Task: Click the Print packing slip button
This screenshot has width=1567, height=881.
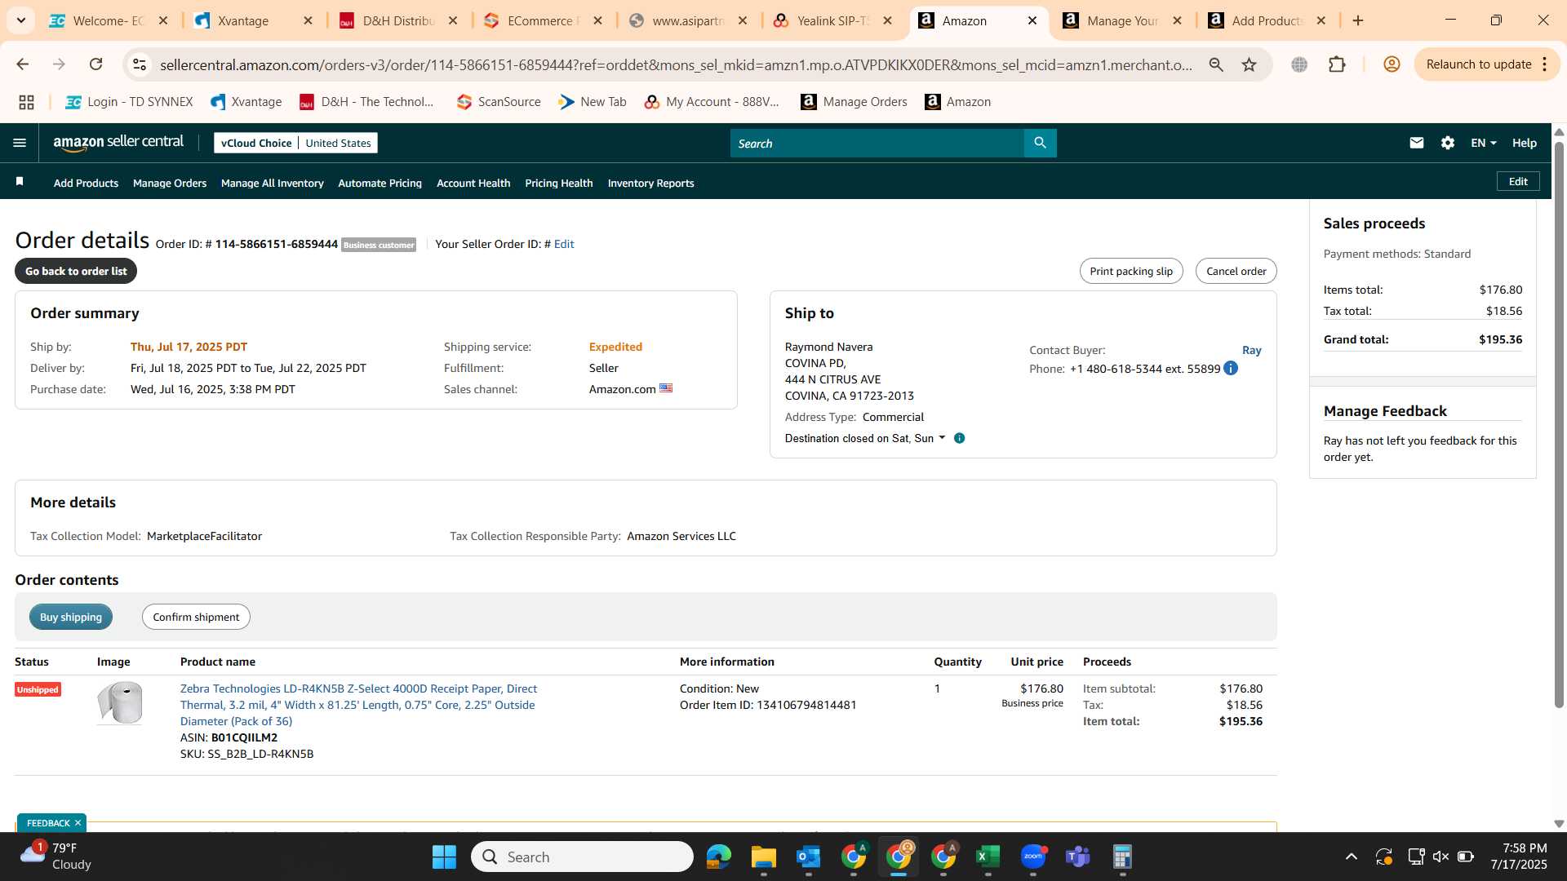Action: click(x=1131, y=271)
